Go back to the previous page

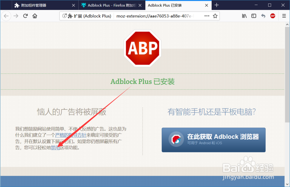[x=6, y=16]
